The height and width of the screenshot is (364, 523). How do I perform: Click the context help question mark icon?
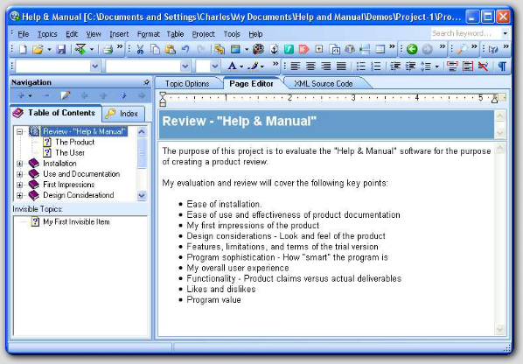coord(493,49)
